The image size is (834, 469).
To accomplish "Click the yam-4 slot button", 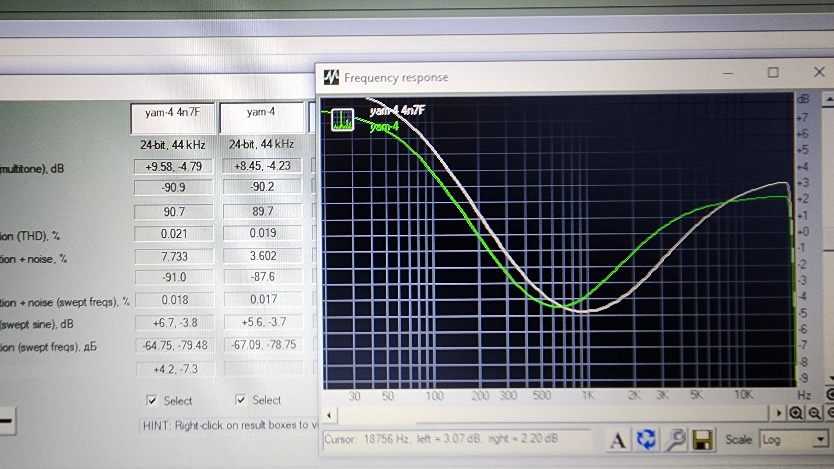I will tap(261, 118).
